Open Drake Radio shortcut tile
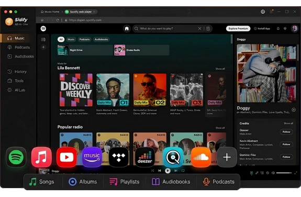 coord(142,50)
